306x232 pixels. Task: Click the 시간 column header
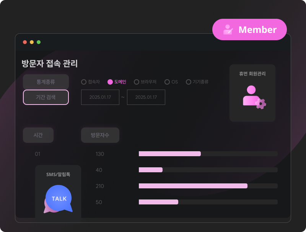click(x=38, y=135)
